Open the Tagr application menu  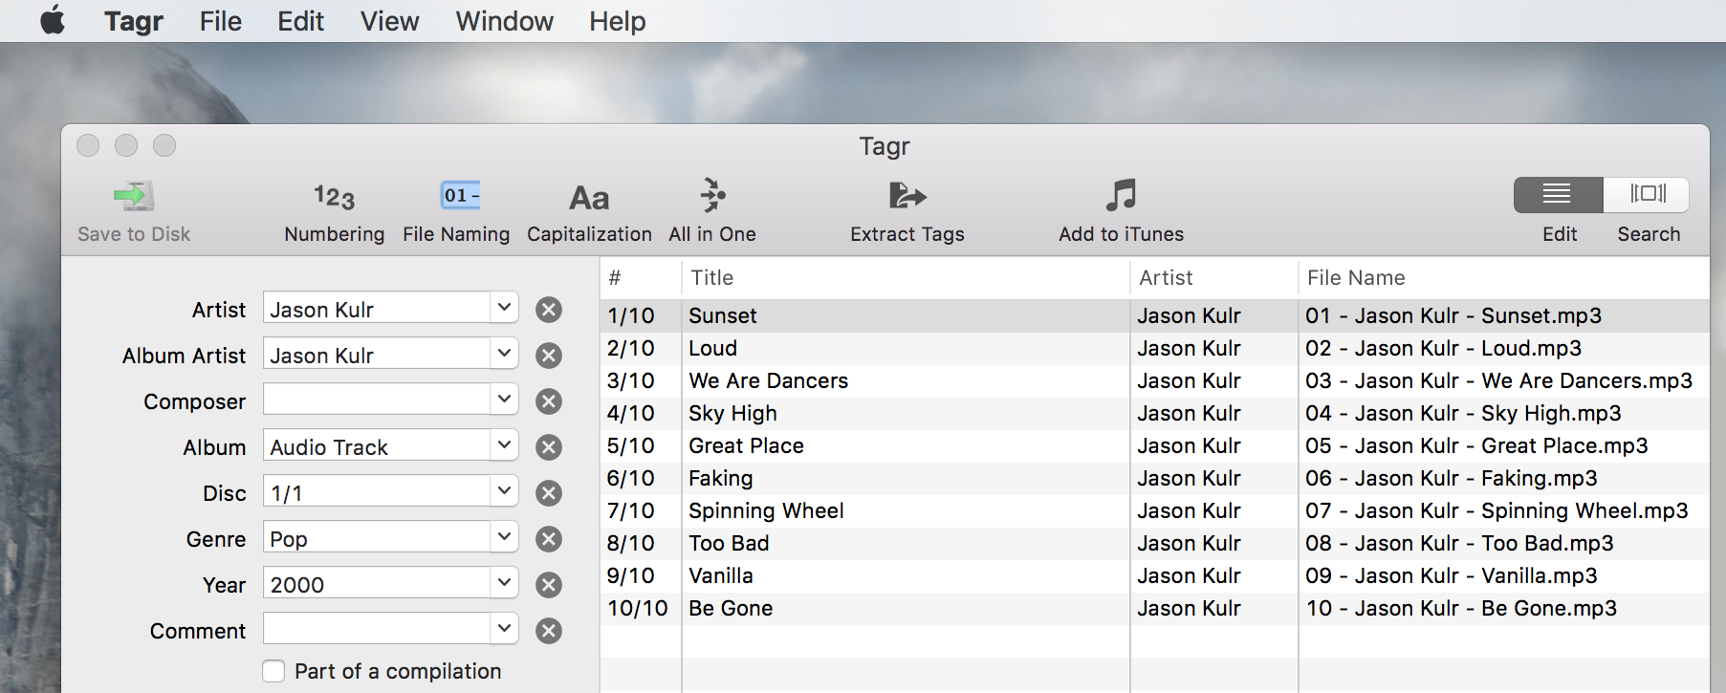(x=134, y=21)
